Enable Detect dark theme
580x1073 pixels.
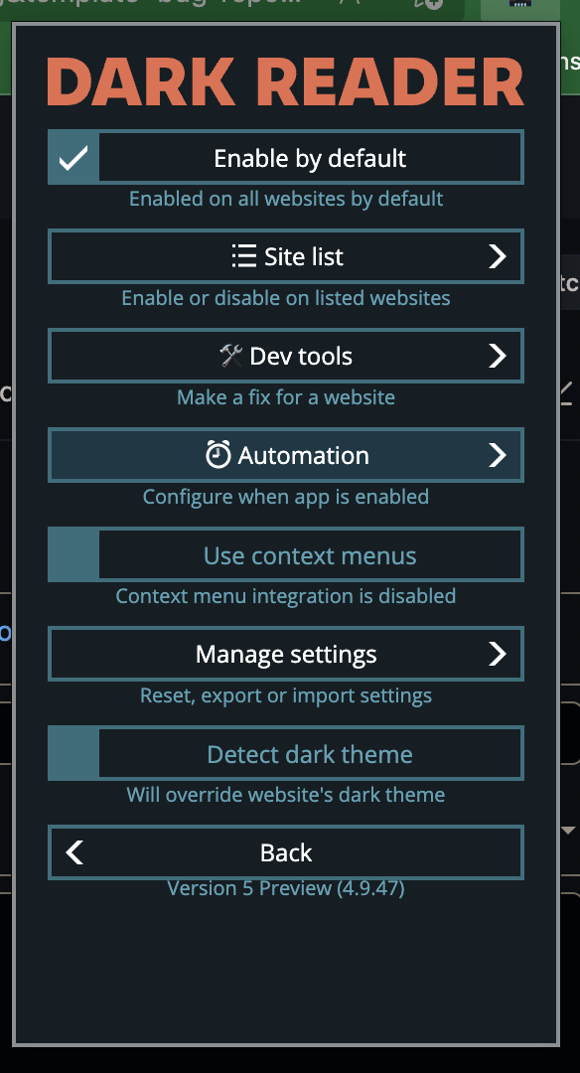tap(72, 752)
